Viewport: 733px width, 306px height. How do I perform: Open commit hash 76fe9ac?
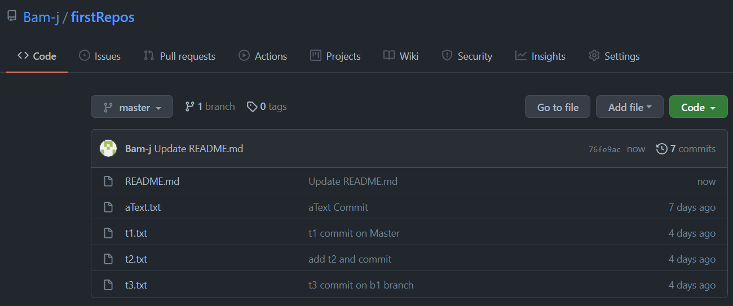tap(604, 149)
